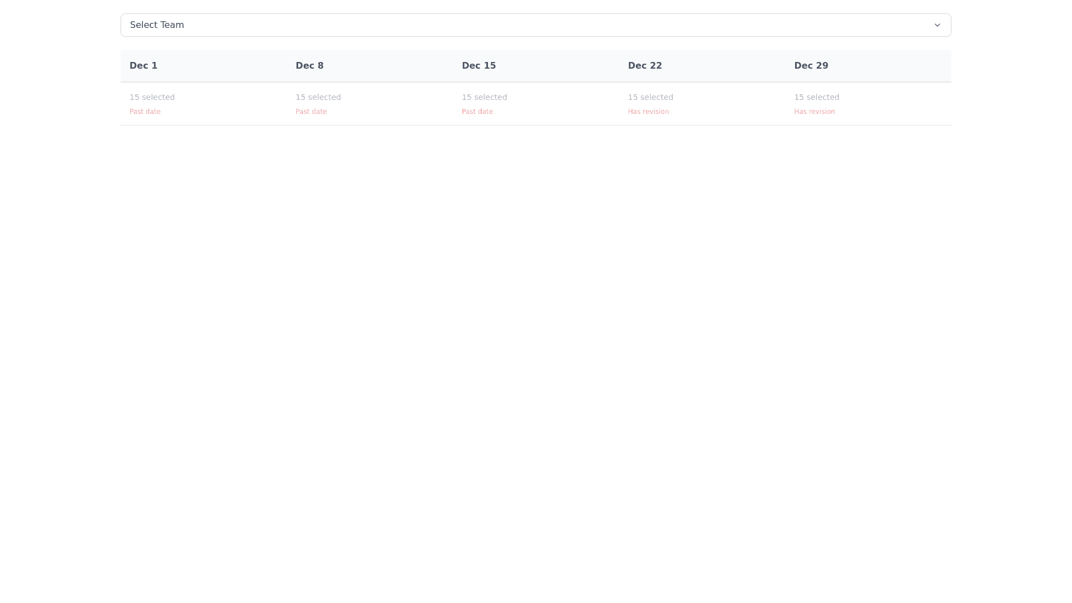
Task: Click the Dec 1 column header
Action: [x=143, y=66]
